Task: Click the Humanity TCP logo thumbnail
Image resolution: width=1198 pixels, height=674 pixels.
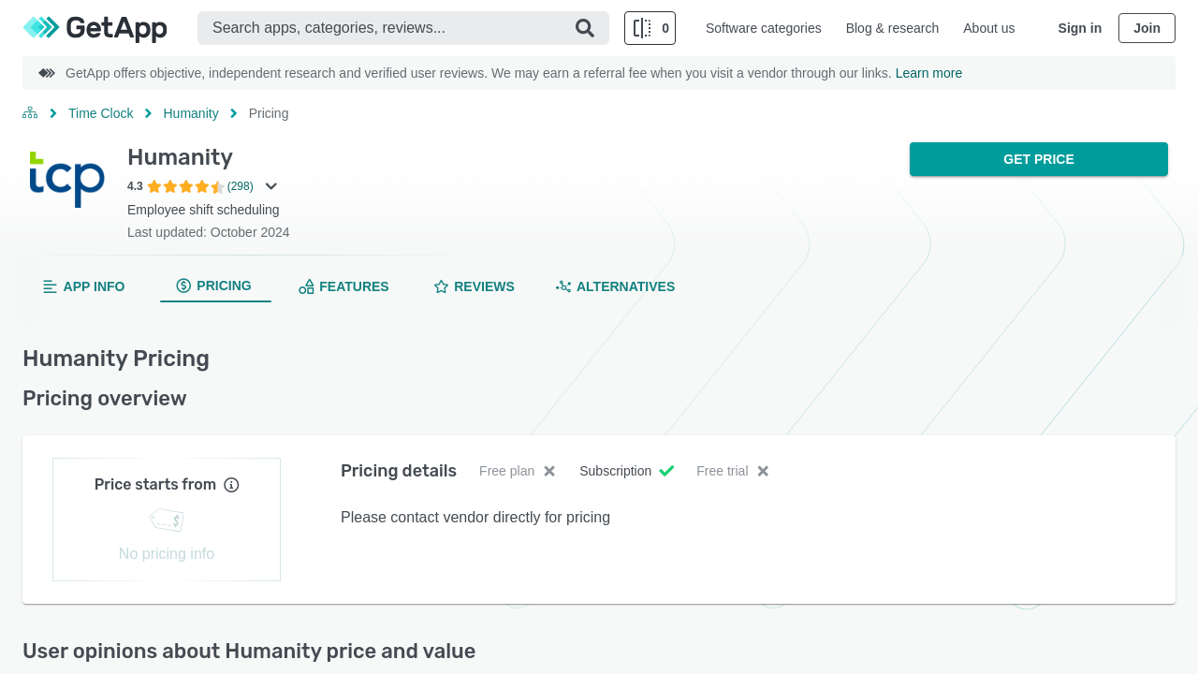Action: (x=67, y=179)
